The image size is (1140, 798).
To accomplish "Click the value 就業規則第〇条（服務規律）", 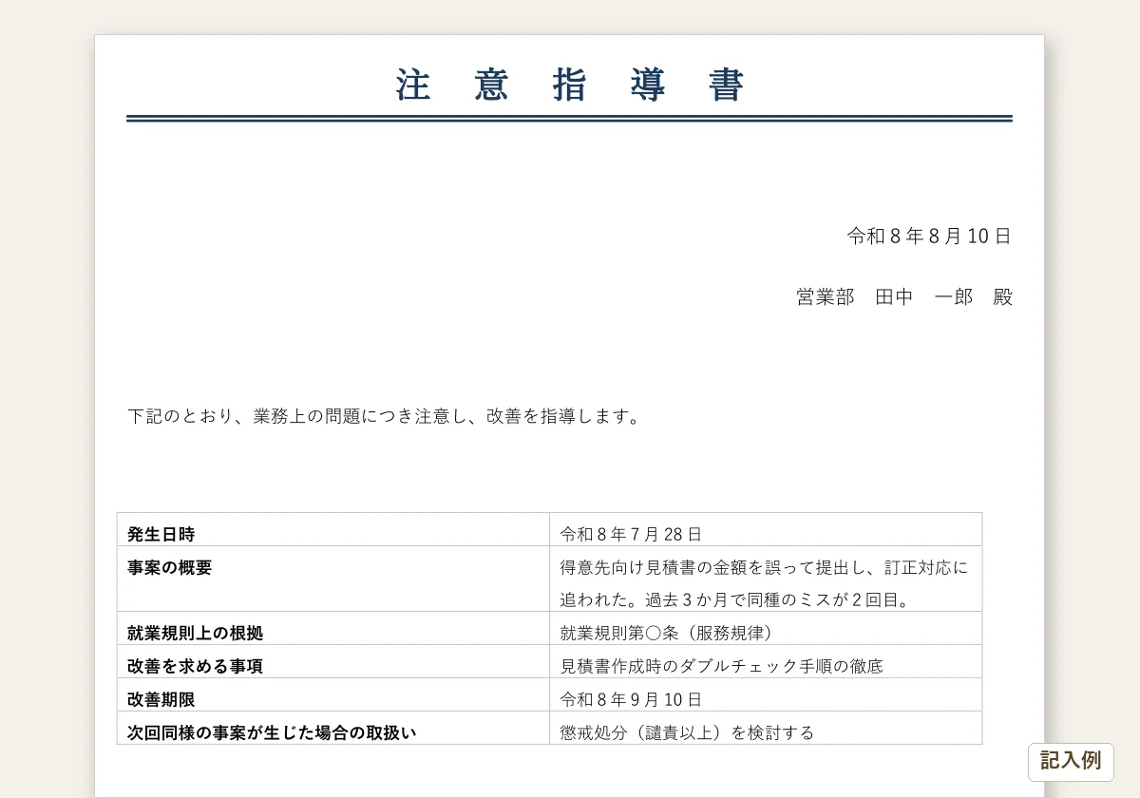I will [x=666, y=633].
